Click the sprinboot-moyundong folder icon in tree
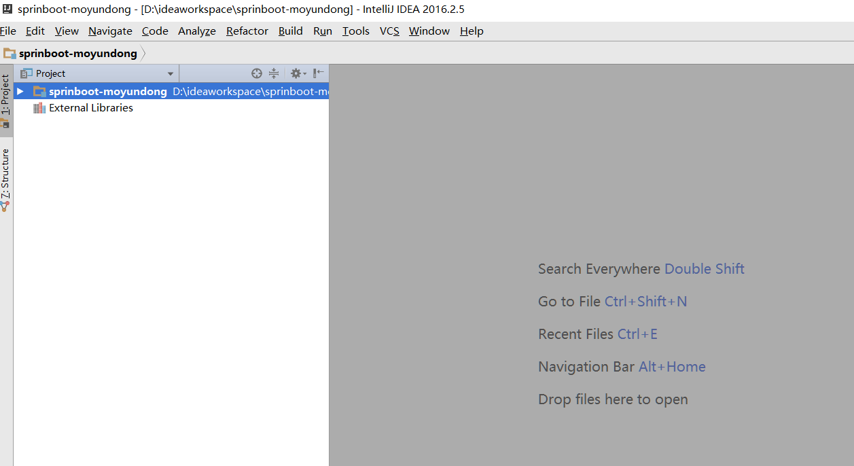Screen dimensions: 854x466 39,91
